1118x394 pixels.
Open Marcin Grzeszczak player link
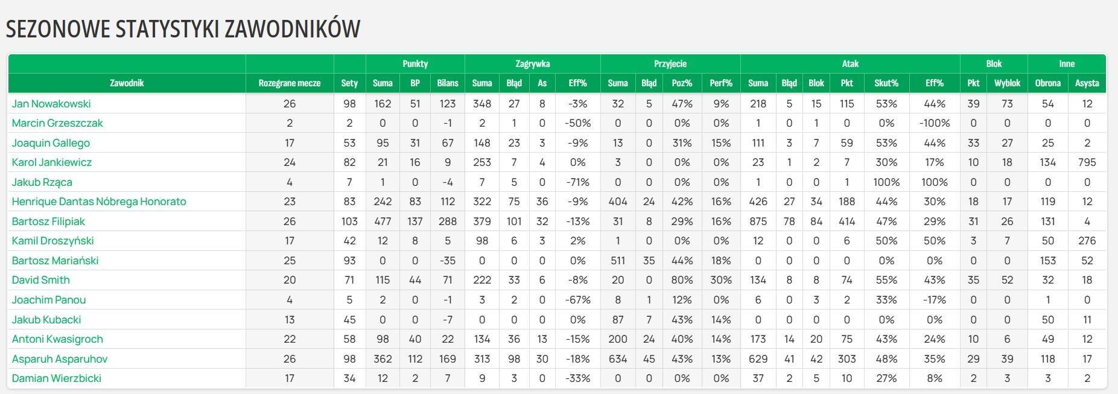pos(57,123)
